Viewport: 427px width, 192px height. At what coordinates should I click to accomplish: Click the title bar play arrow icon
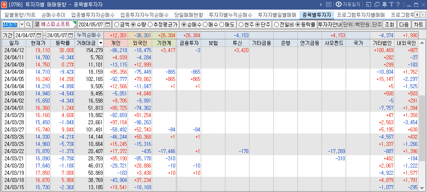(x=321, y=5)
